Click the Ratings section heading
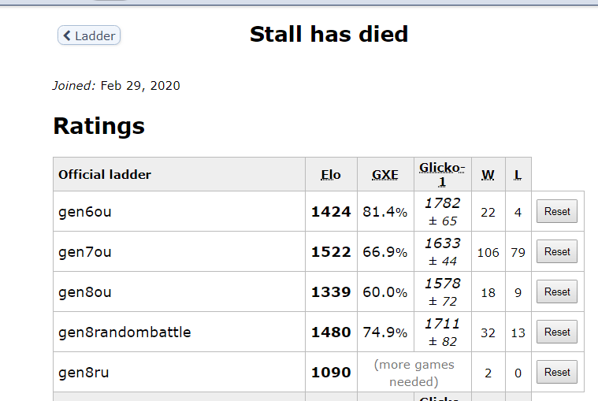The image size is (598, 401). point(98,126)
